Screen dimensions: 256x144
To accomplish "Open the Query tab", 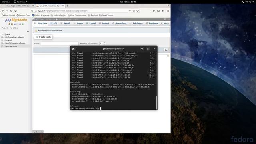I will [78, 23].
